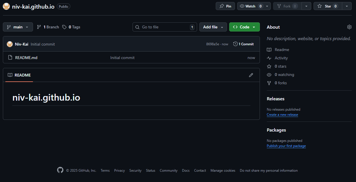The image size is (356, 182).
Task: View the 0 stars link
Action: (x=277, y=66)
